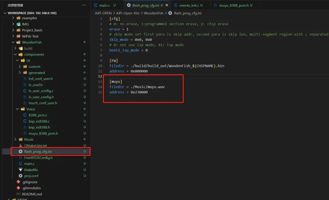Open the explorer panel's three-dot more actions menu
This screenshot has width=329, height=200.
[x=84, y=5]
